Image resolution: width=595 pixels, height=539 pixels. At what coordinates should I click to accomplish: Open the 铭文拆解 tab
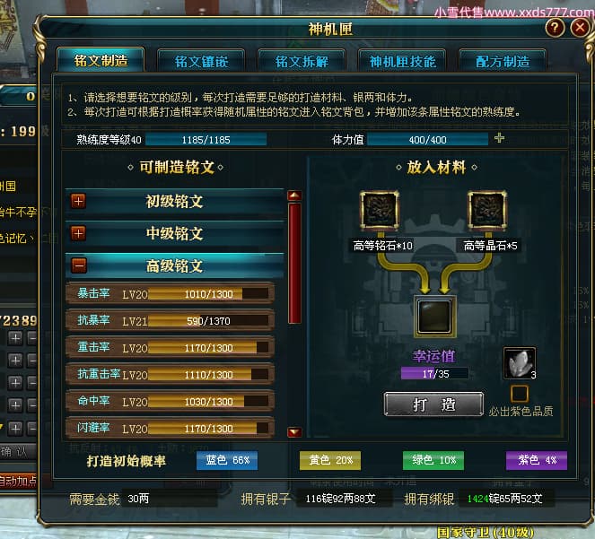click(302, 61)
